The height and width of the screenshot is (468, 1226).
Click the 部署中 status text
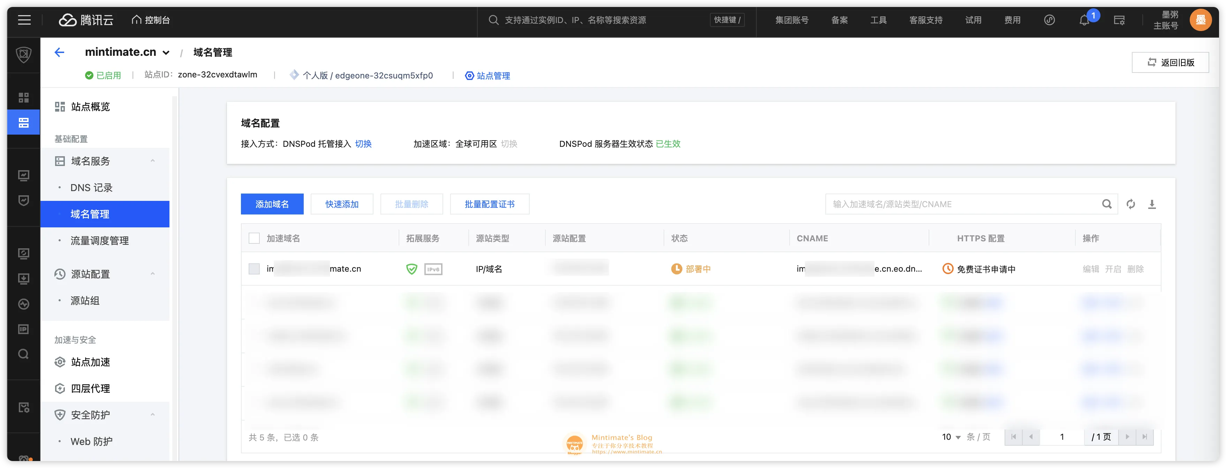coord(698,269)
